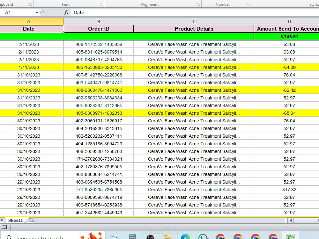319x239 pixels.
Task: Select the Amount Send To Account header cell
Action: [287, 29]
